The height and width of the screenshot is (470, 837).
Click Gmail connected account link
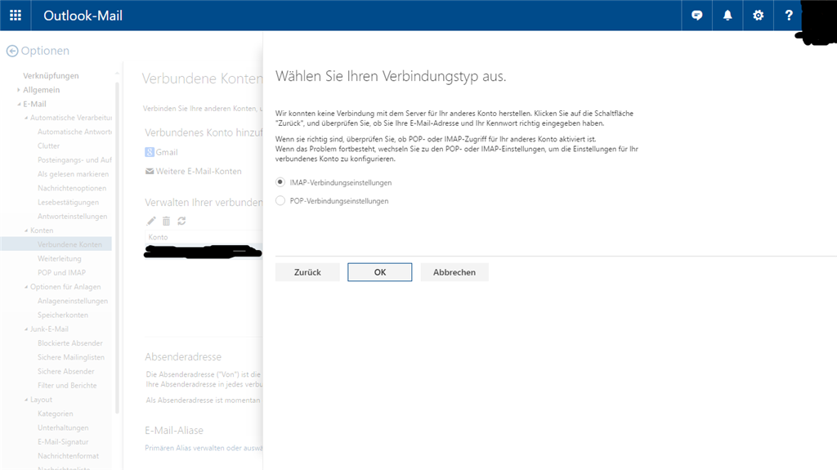click(167, 152)
